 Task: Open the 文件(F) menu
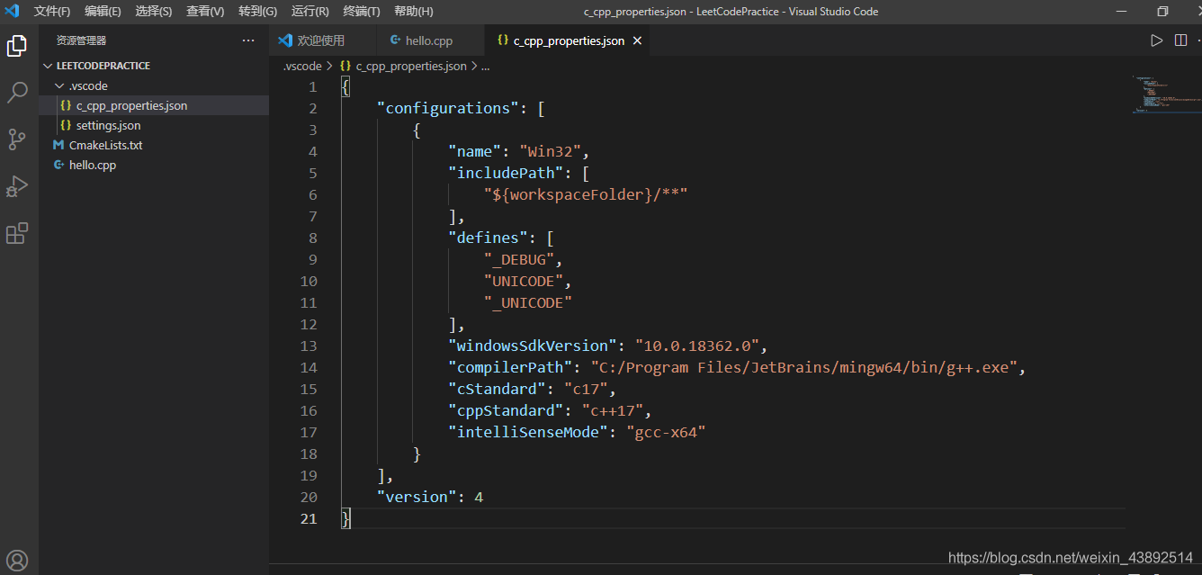click(x=51, y=12)
